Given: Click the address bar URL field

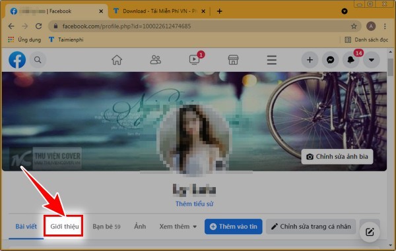Looking at the screenshot, I should [x=205, y=26].
